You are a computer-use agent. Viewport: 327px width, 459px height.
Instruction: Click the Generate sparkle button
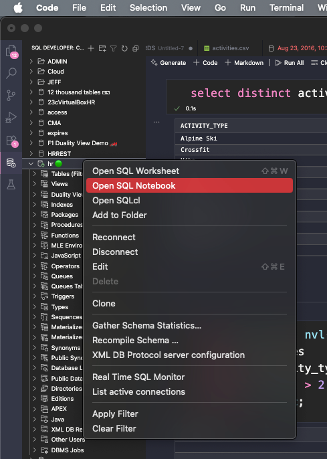[x=168, y=63]
